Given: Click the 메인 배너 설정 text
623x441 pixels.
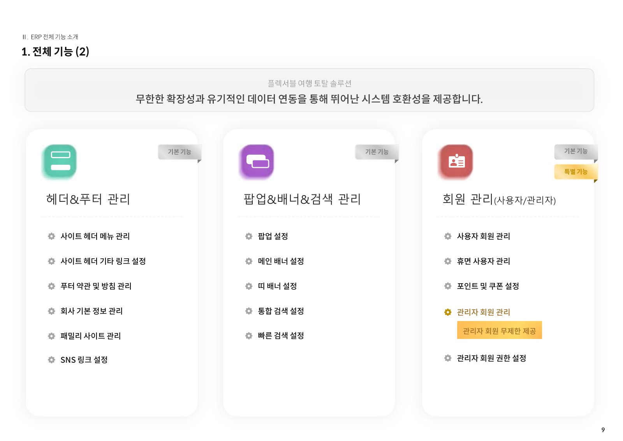Looking at the screenshot, I should click(x=281, y=261).
